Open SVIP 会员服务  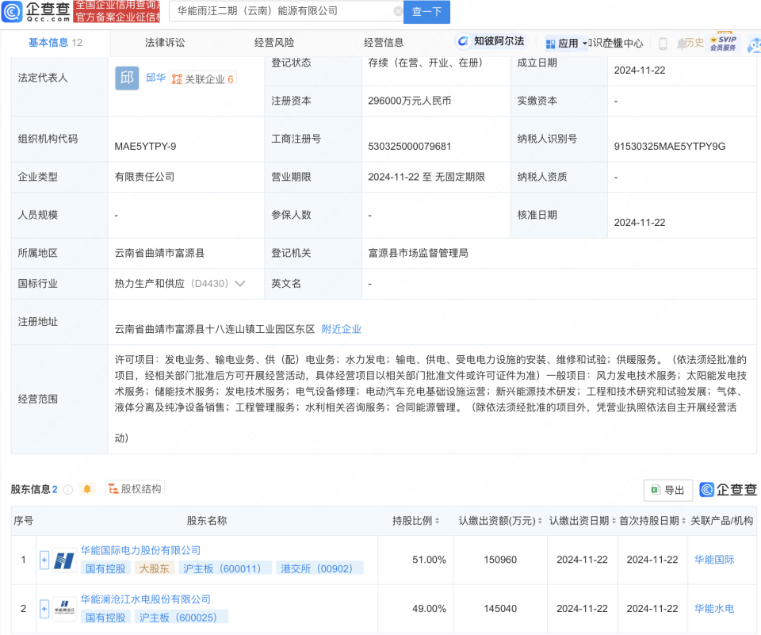[723, 44]
